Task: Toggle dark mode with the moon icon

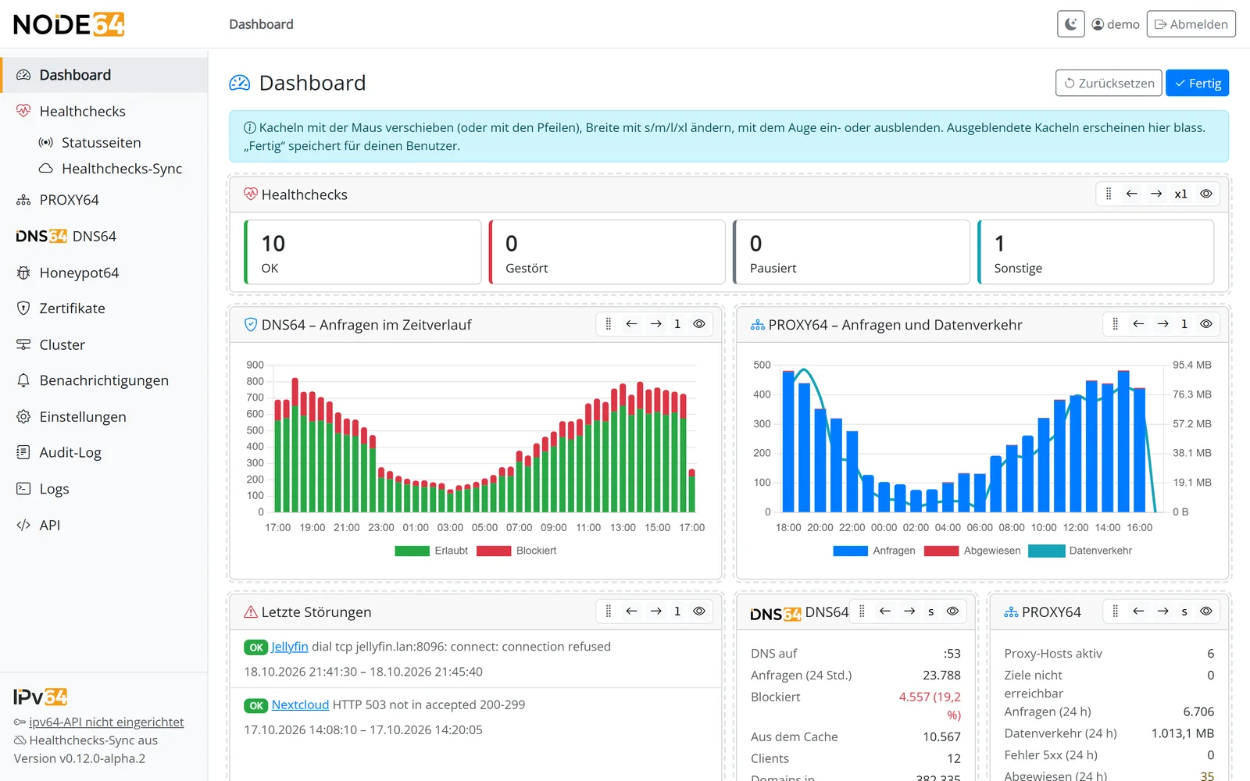Action: [x=1071, y=24]
